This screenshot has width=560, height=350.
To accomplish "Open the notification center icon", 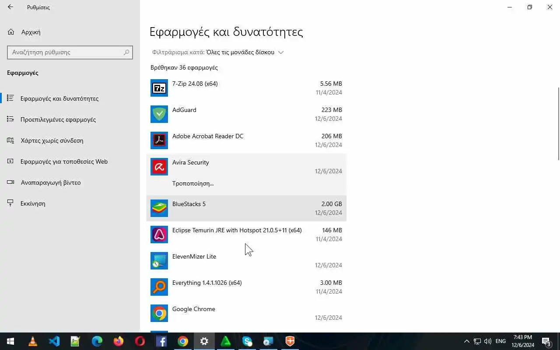I will coord(546,341).
